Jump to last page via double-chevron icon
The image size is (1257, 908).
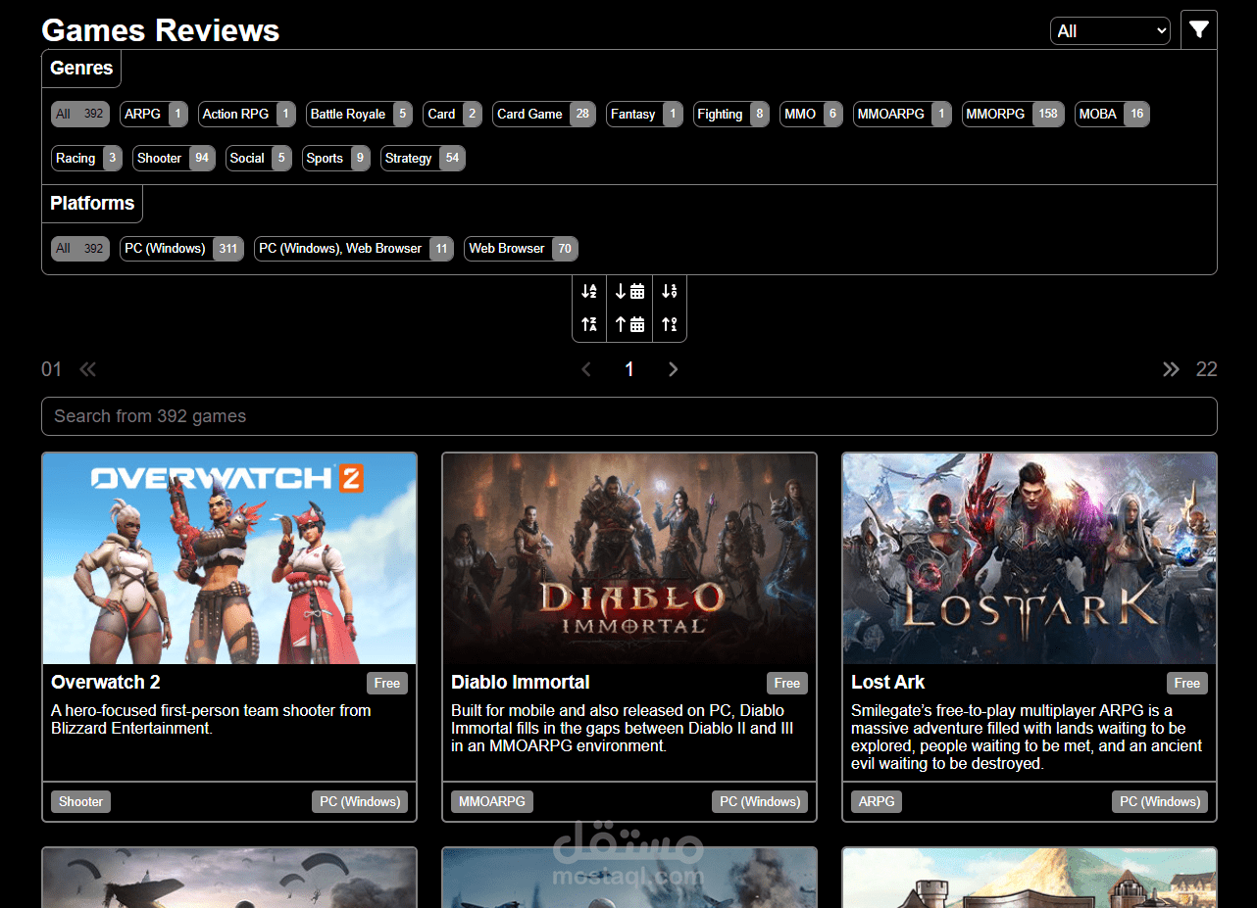tap(1171, 369)
